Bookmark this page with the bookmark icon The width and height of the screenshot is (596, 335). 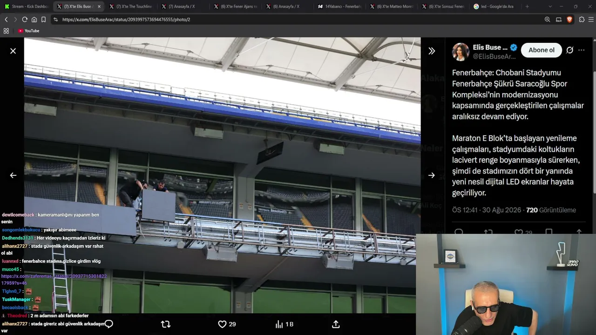tap(43, 20)
